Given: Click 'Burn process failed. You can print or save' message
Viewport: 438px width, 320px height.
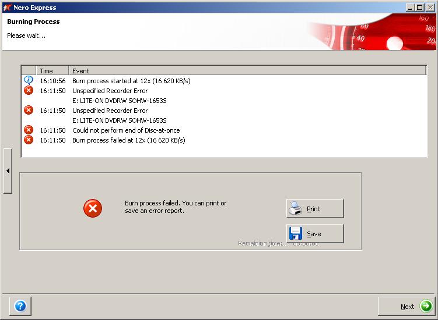Looking at the screenshot, I should point(176,207).
